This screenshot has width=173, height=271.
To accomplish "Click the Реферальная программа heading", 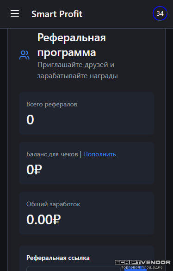I will [72, 45].
